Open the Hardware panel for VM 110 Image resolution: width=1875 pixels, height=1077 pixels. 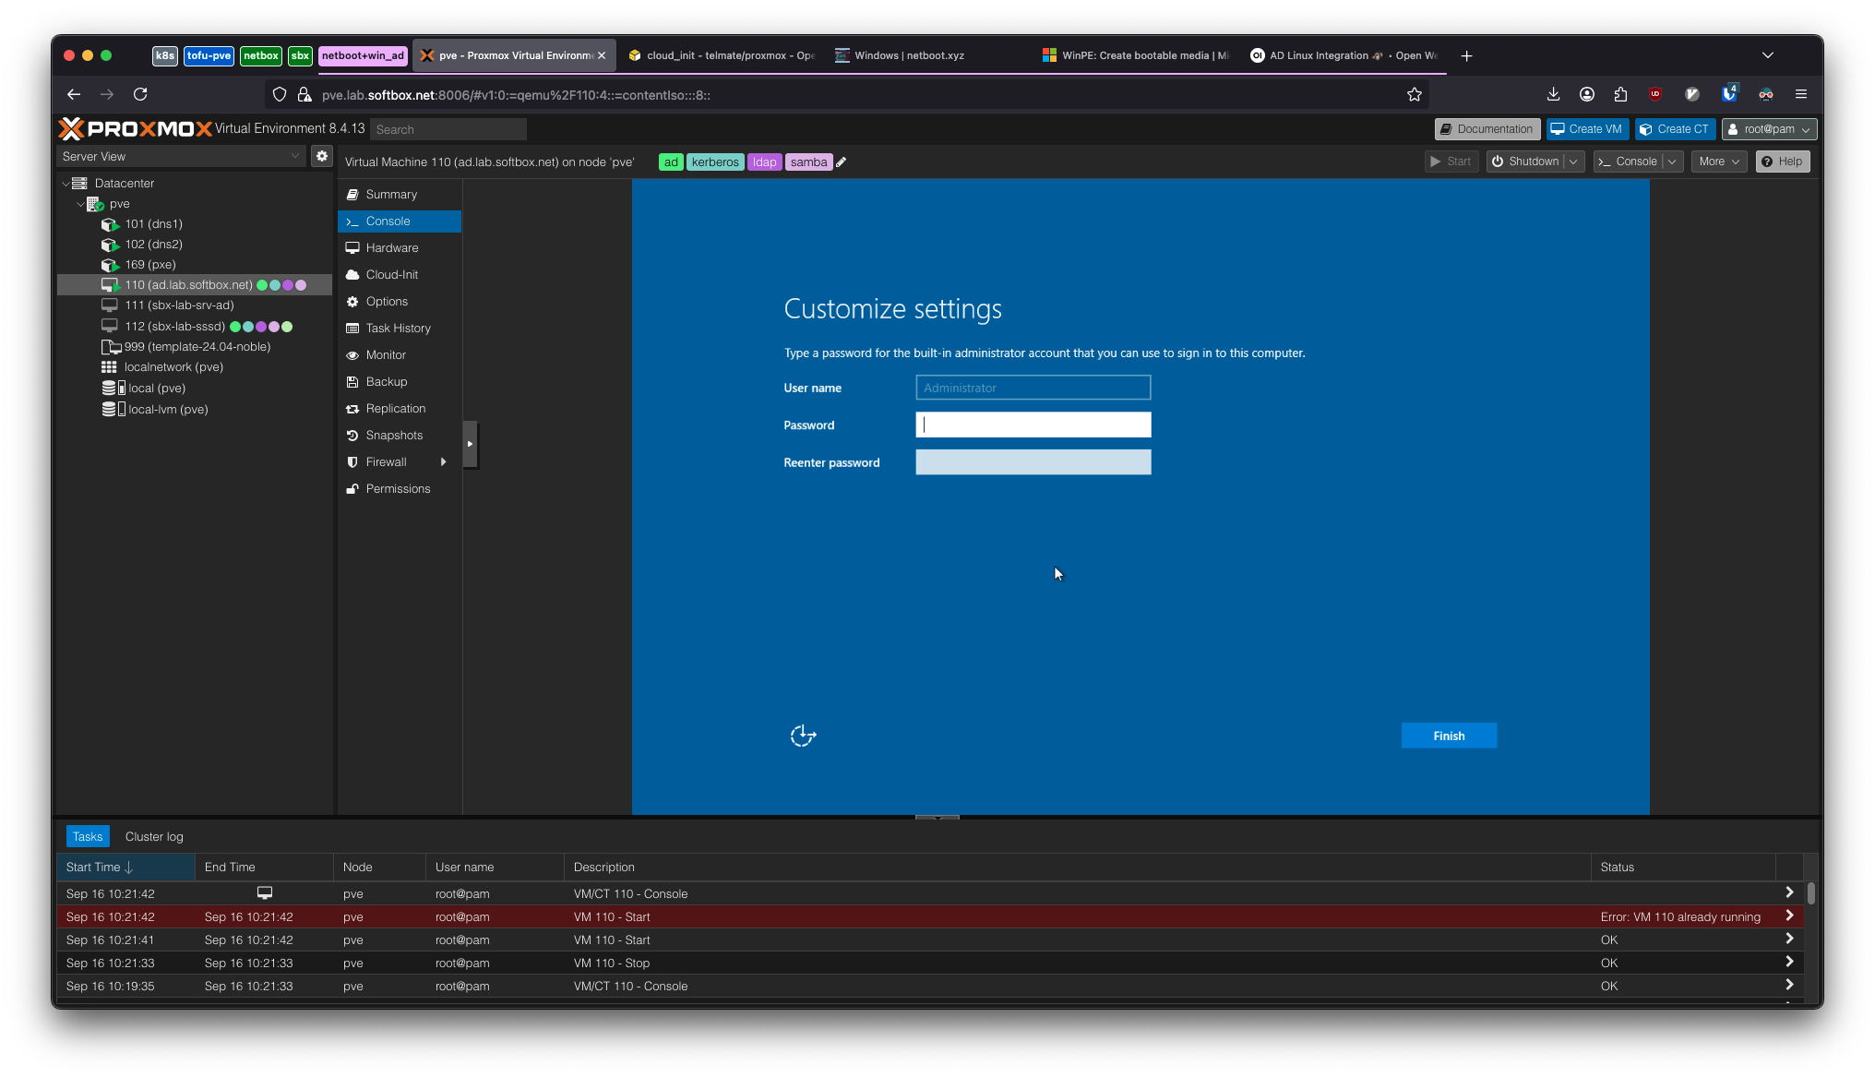coord(393,247)
